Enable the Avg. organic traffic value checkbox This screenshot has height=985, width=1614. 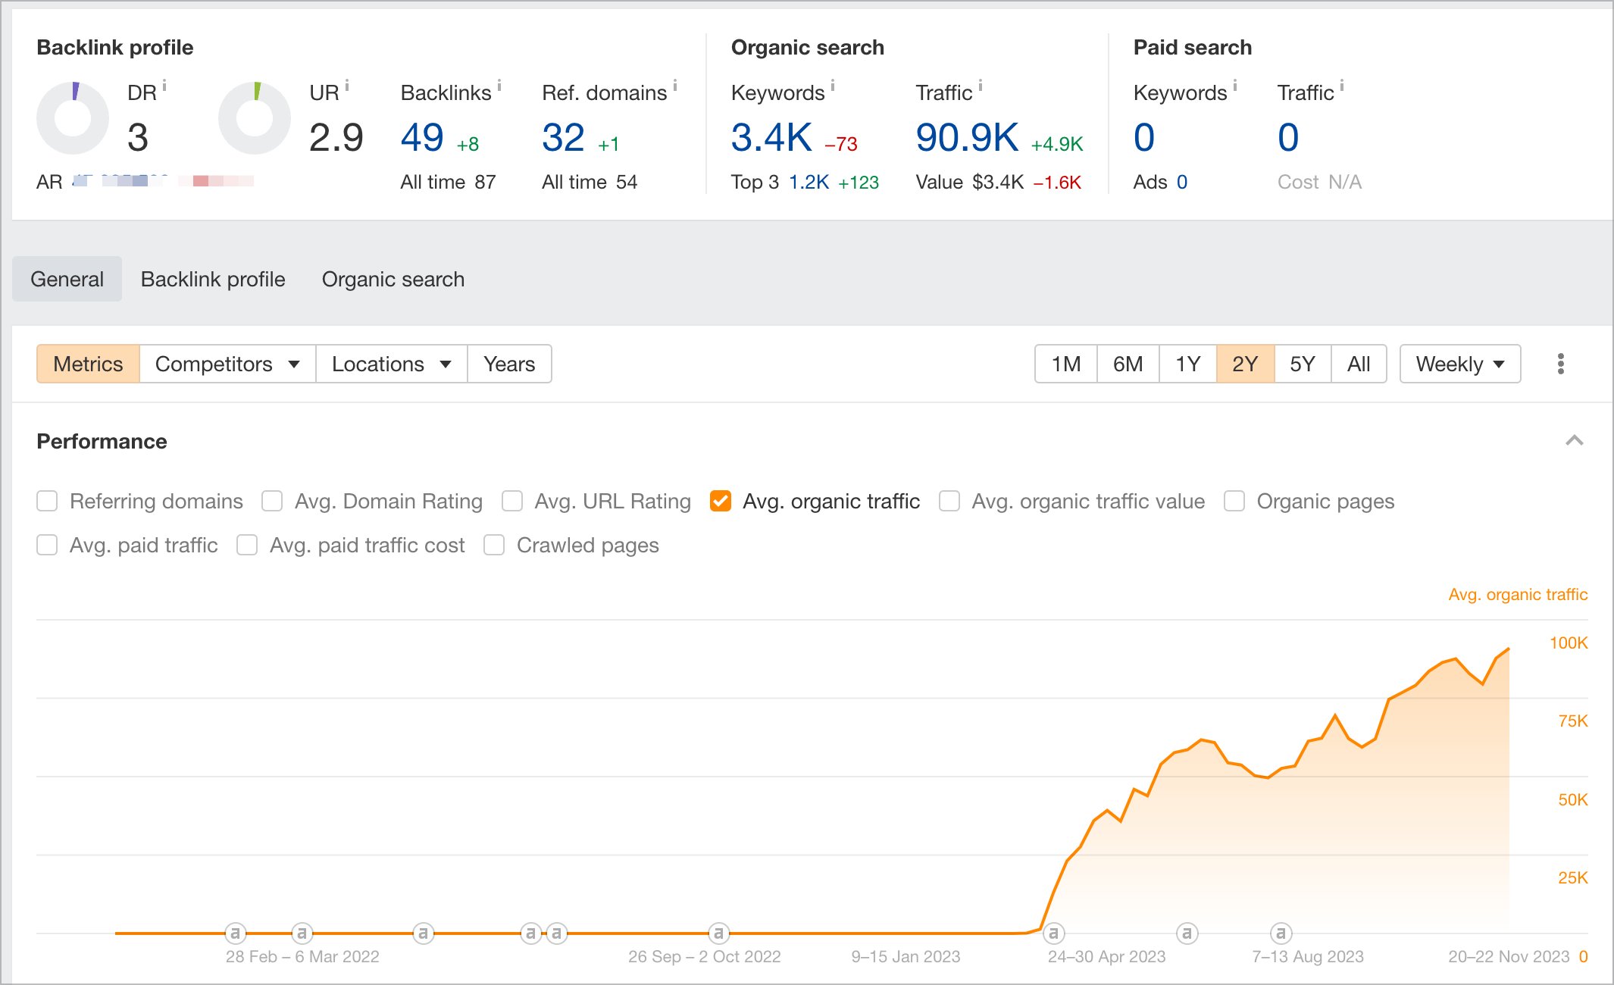coord(949,501)
